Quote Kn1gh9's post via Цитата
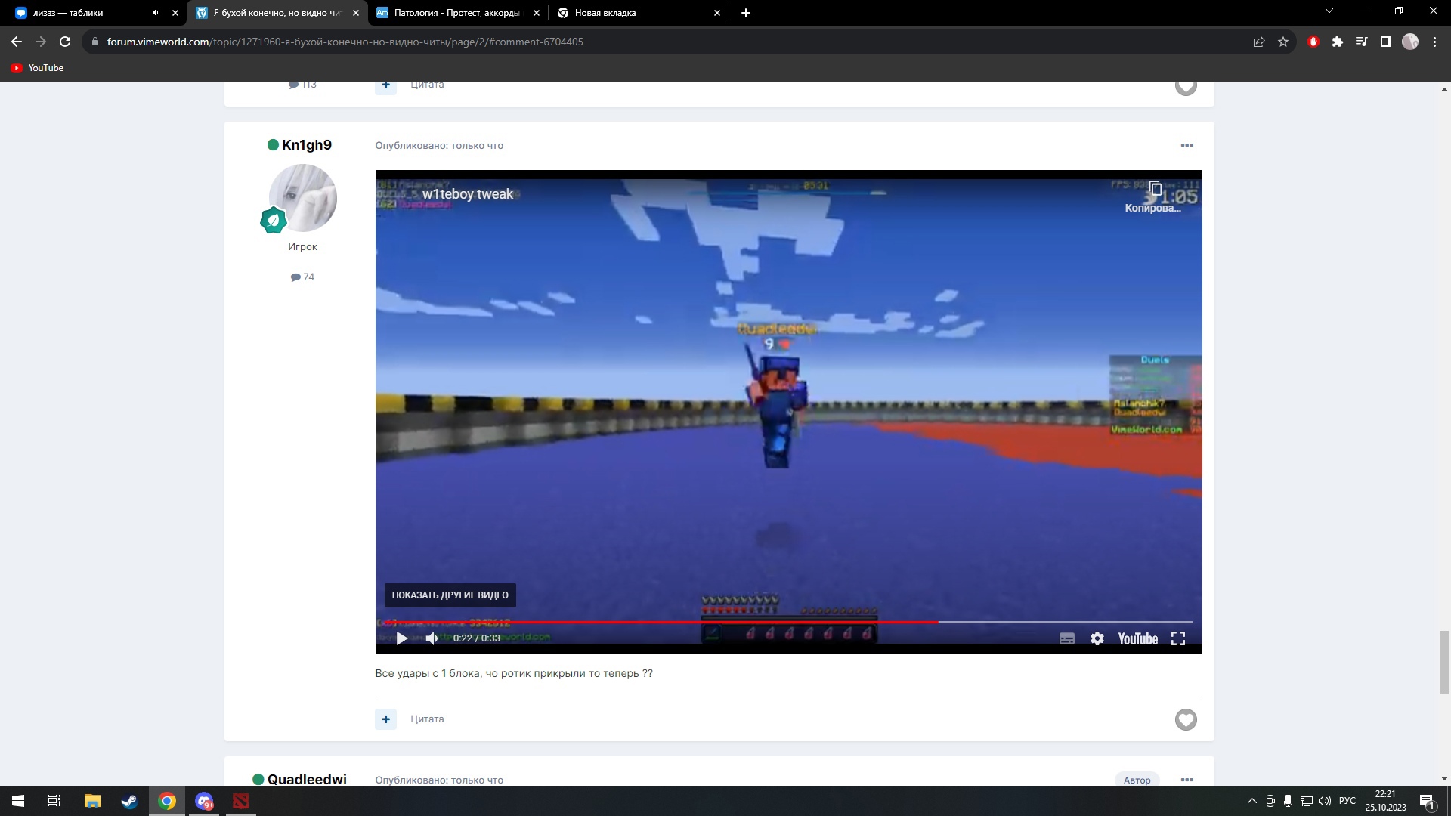This screenshot has height=816, width=1451. point(427,719)
